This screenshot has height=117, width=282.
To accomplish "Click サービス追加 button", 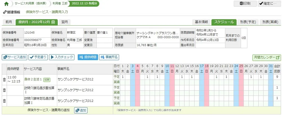I will tap(14, 57).
